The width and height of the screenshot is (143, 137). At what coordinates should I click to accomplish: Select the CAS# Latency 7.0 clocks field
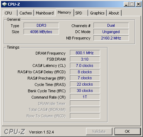point(85,66)
